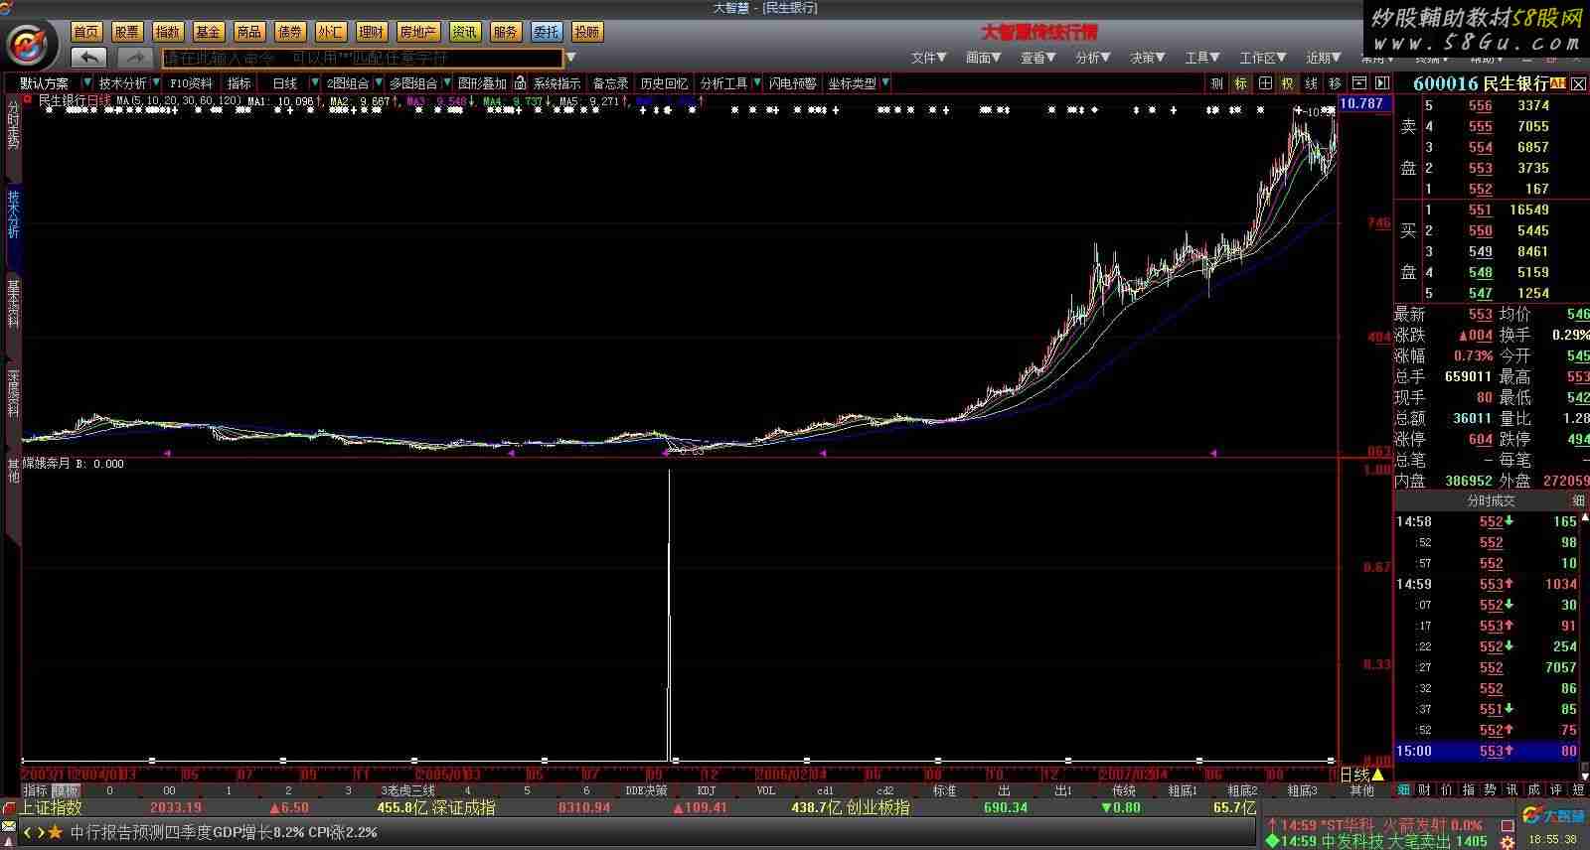Open the 工具 menu
1590x850 pixels.
click(1202, 59)
